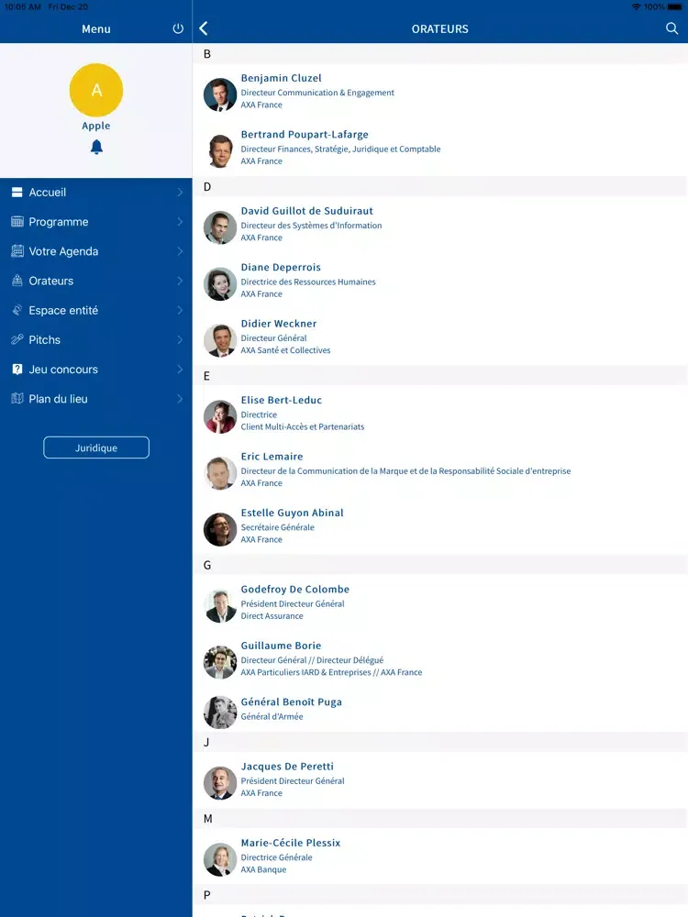Expand the Jeu concours row chevron
Viewport: 688px width, 917px height.
[180, 369]
